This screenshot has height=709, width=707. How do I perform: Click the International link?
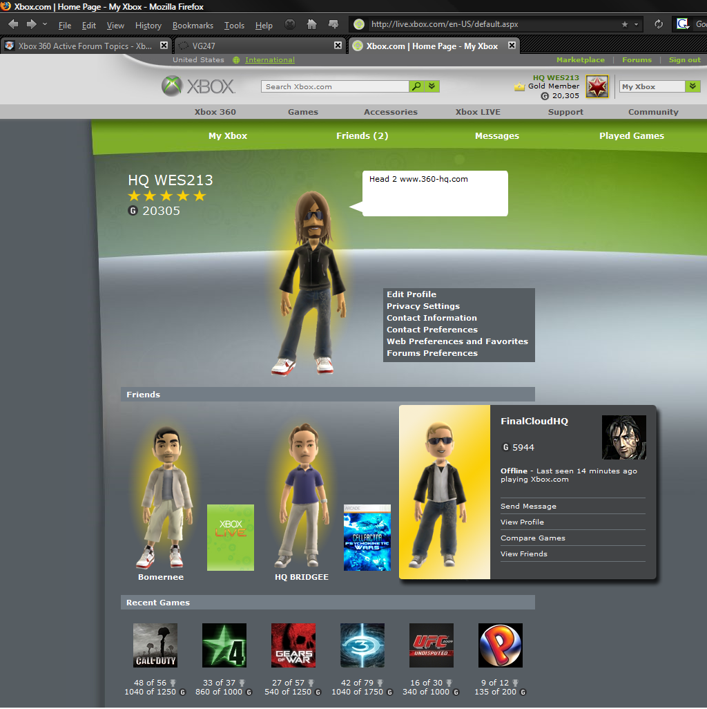(x=270, y=59)
